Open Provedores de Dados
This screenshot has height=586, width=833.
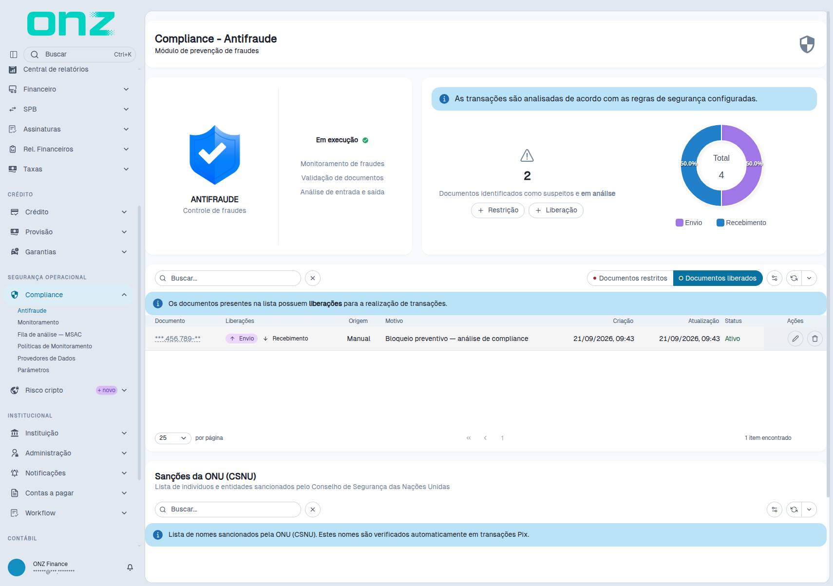pos(46,359)
